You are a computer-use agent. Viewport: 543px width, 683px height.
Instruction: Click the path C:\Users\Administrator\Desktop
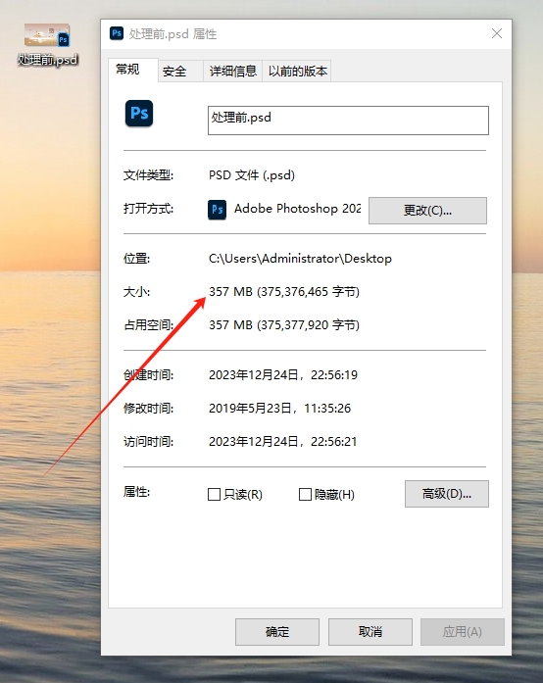coord(300,259)
